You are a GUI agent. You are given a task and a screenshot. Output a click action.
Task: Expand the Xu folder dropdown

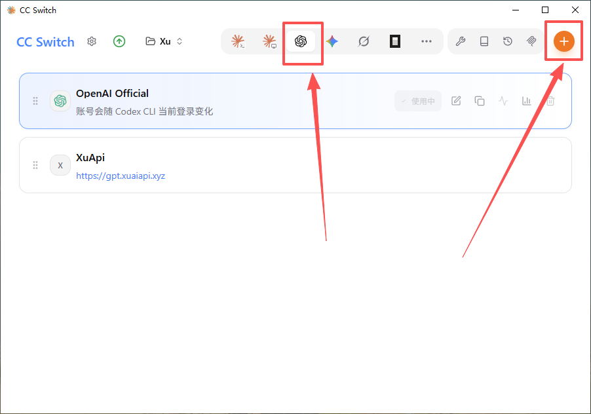164,41
